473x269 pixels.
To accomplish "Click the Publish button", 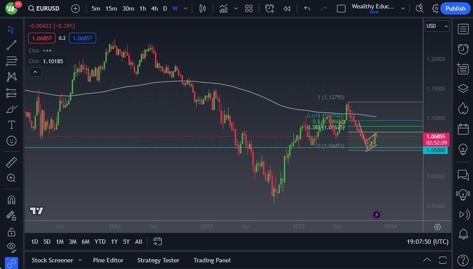I will 455,8.
